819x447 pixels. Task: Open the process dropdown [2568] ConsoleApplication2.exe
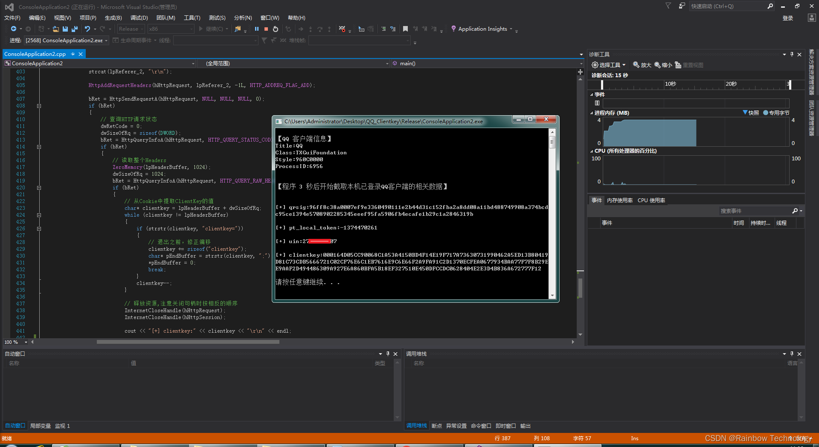(67, 40)
